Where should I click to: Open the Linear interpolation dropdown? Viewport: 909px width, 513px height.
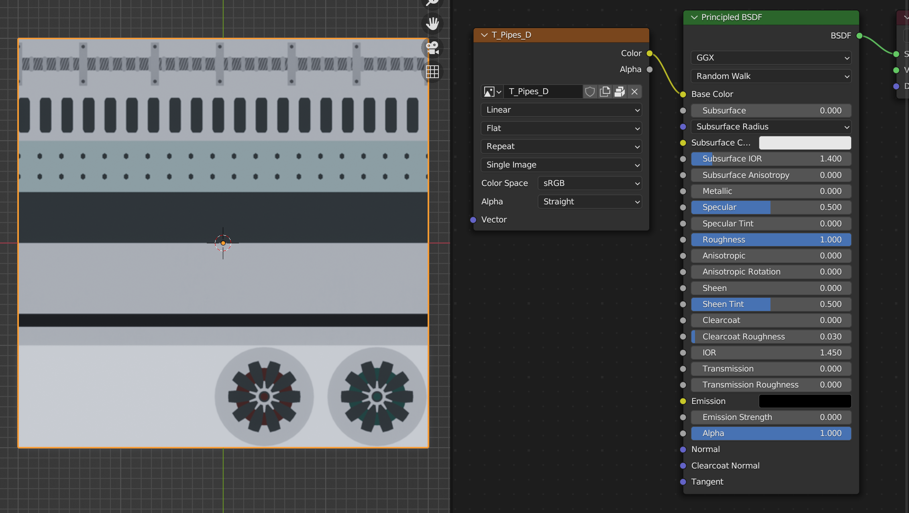click(x=561, y=110)
